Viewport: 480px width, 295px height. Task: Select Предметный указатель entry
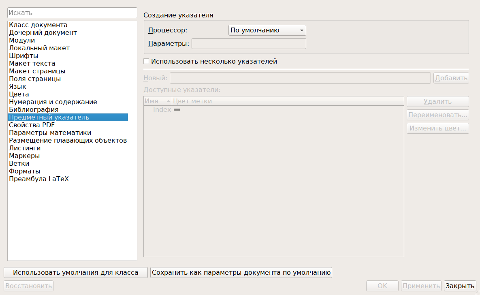click(68, 118)
